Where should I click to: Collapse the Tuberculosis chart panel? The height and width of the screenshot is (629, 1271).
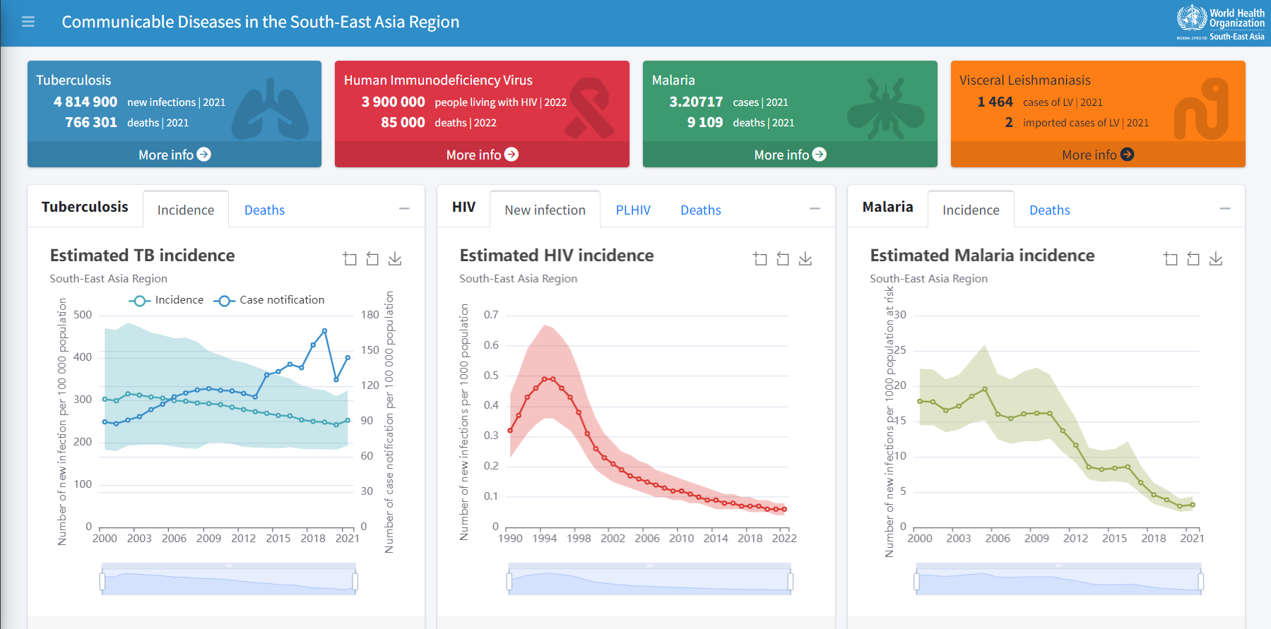[x=404, y=208]
